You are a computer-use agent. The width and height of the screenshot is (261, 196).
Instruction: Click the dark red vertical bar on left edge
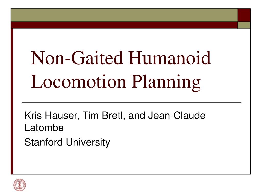pos(12,101)
